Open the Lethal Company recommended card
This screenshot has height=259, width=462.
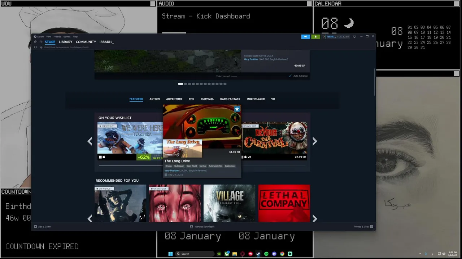pos(284,203)
